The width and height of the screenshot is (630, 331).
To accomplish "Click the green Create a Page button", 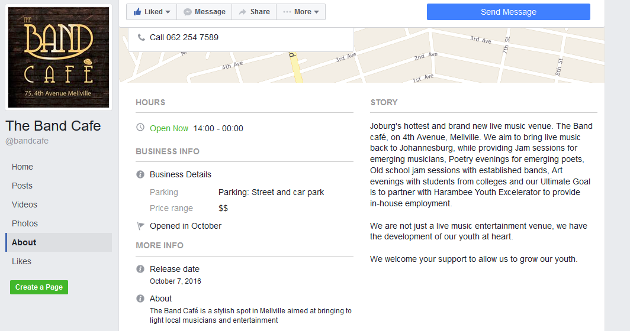I will [x=39, y=287].
